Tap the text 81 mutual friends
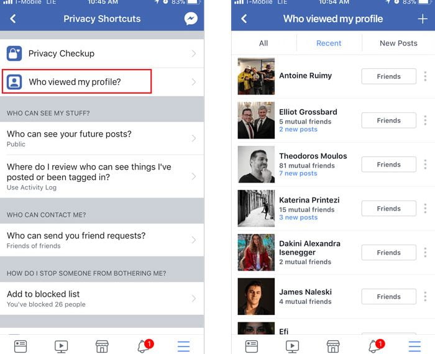Screen dimensions: 435x354 (307, 165)
